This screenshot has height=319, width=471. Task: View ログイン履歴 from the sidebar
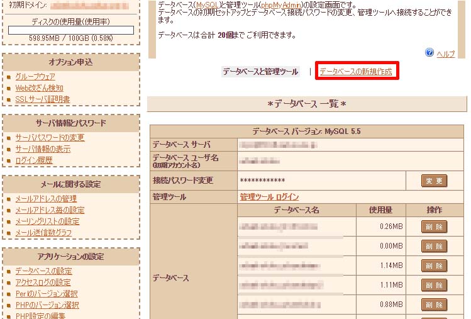click(x=34, y=160)
